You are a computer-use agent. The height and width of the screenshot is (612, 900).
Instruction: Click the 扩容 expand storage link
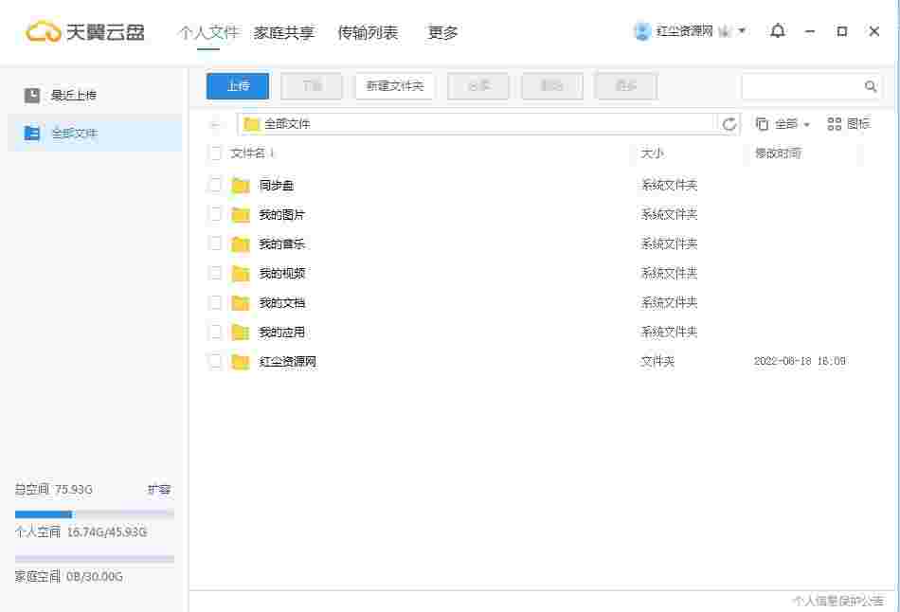point(159,490)
